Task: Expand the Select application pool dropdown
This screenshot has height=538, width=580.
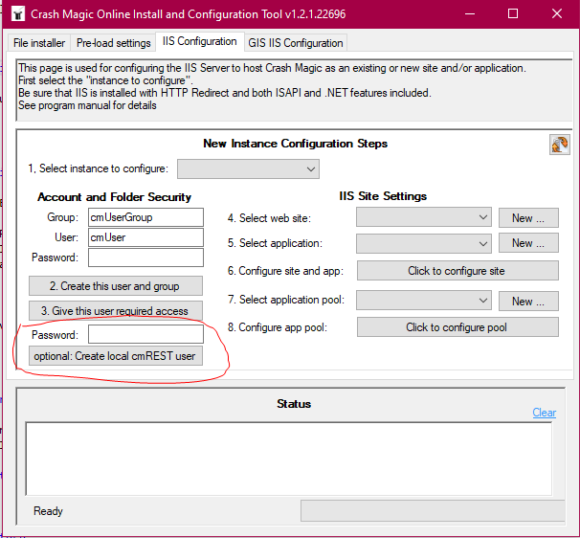Action: [x=424, y=300]
